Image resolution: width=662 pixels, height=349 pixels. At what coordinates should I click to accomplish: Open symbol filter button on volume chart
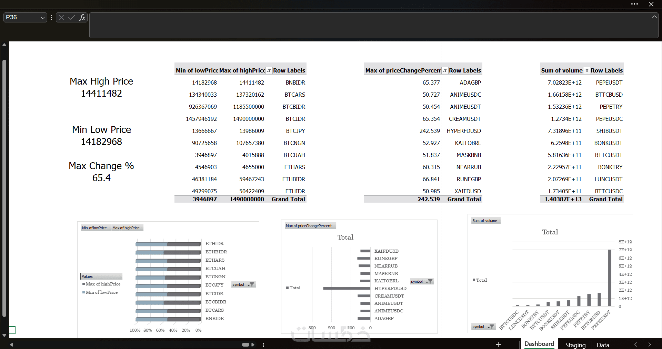pos(483,327)
